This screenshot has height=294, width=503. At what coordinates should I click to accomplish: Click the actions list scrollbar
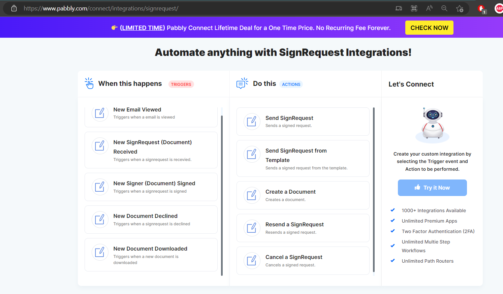374,190
